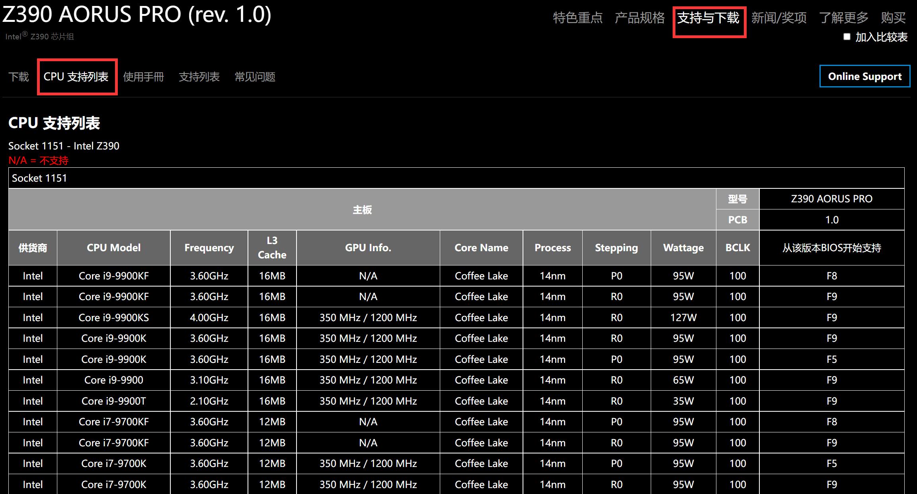This screenshot has height=494, width=917.
Task: Switch to the 支持列表 tab
Action: pos(199,77)
